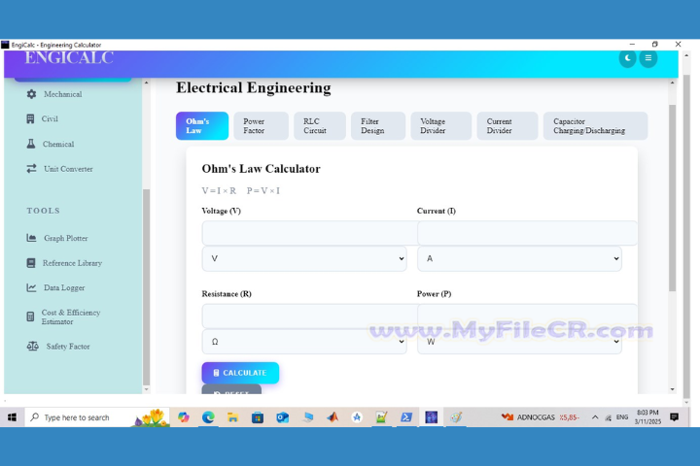
Task: Switch to the Power Factor tab
Action: coord(261,126)
